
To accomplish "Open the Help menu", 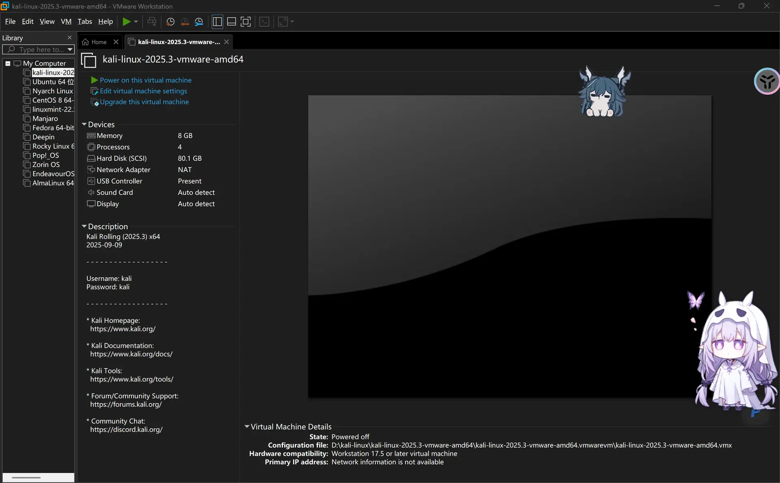I will [x=106, y=22].
